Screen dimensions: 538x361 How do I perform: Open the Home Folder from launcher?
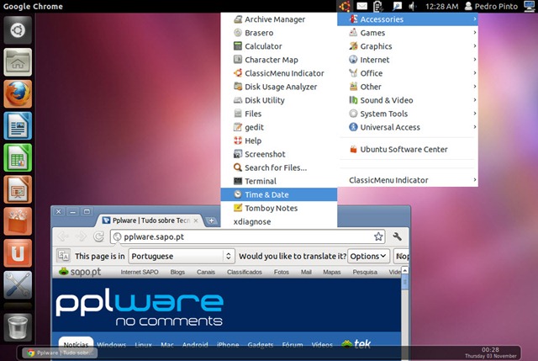coord(18,62)
